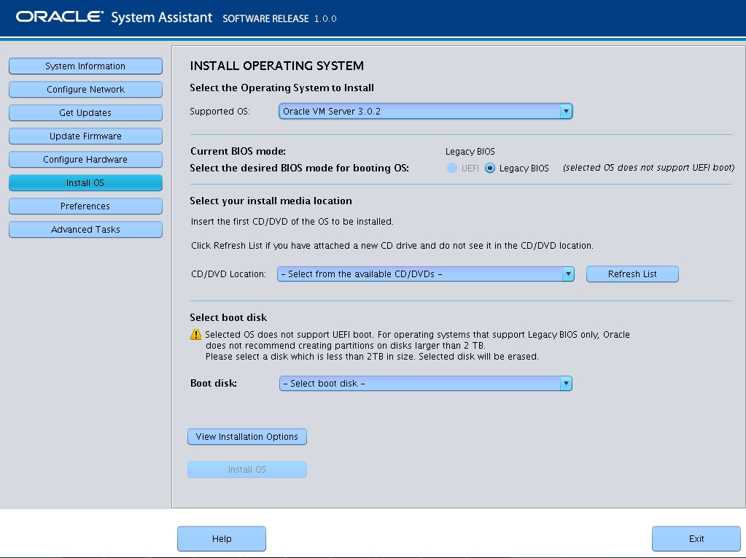Open the Preferences section

(x=85, y=206)
